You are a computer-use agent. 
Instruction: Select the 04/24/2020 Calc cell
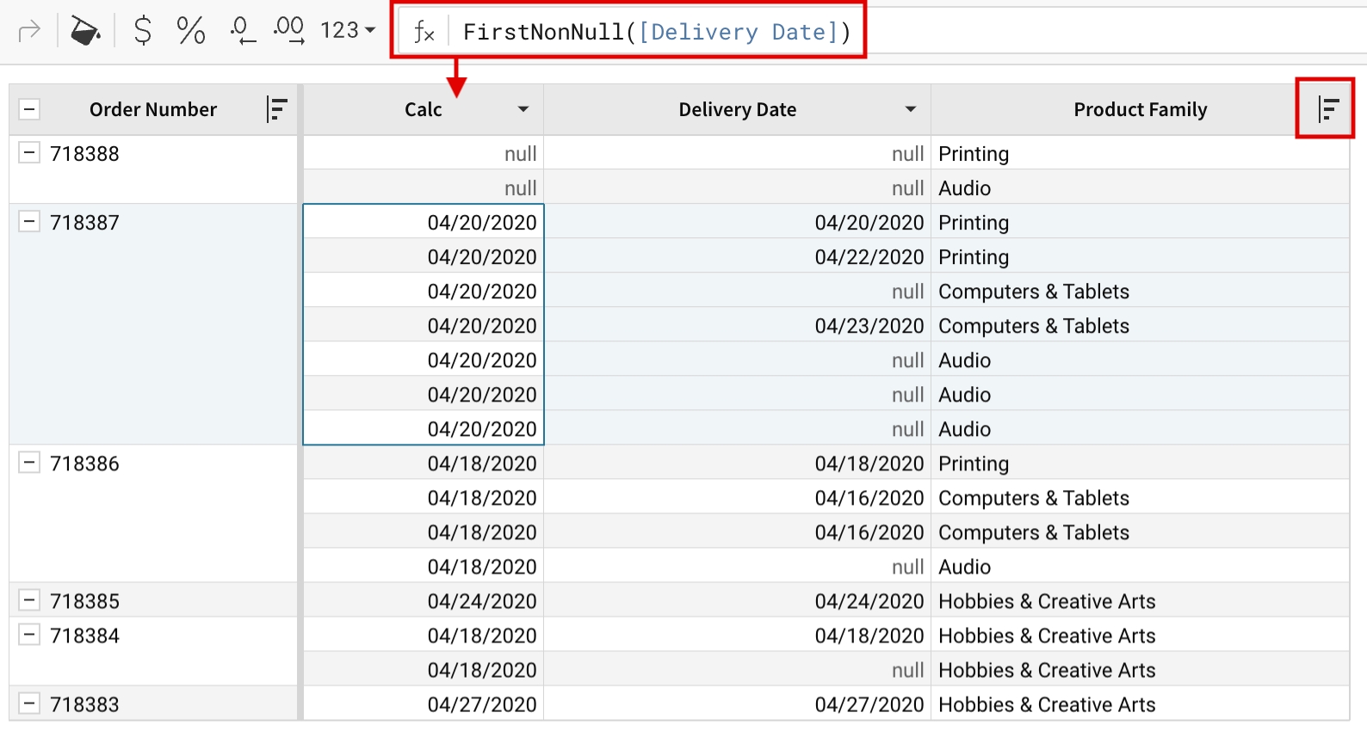(482, 601)
